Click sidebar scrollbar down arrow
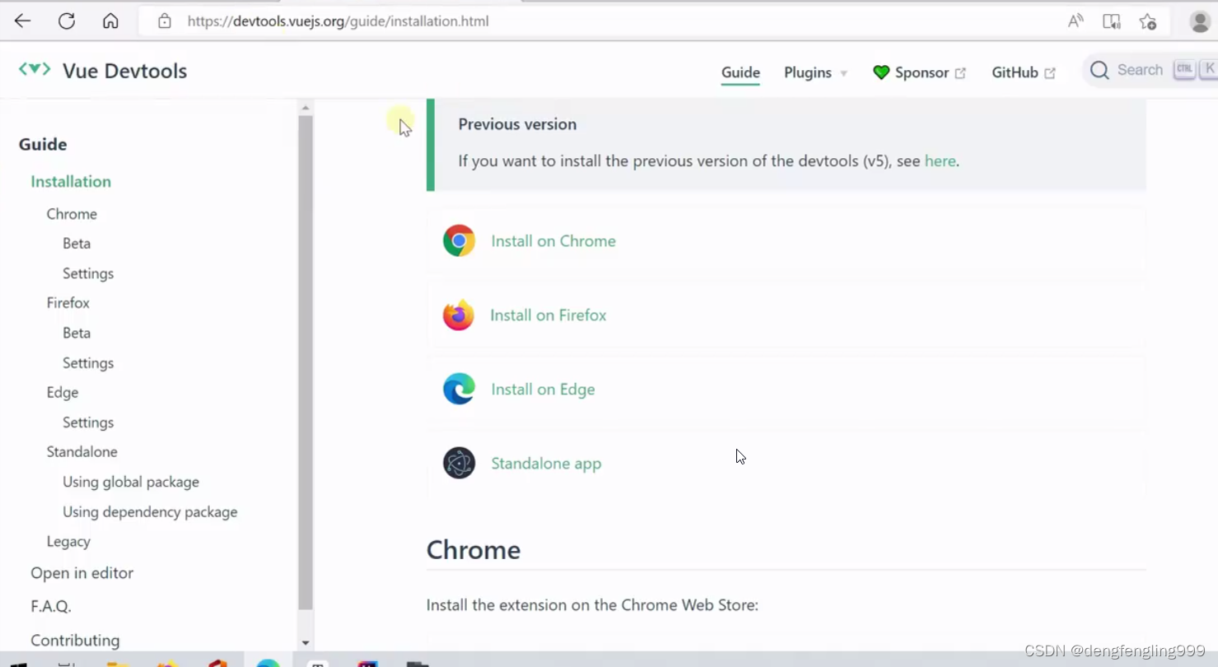This screenshot has height=667, width=1218. (x=306, y=643)
